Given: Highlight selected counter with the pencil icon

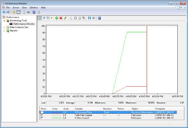Looking at the screenshot, I should 65,18.
